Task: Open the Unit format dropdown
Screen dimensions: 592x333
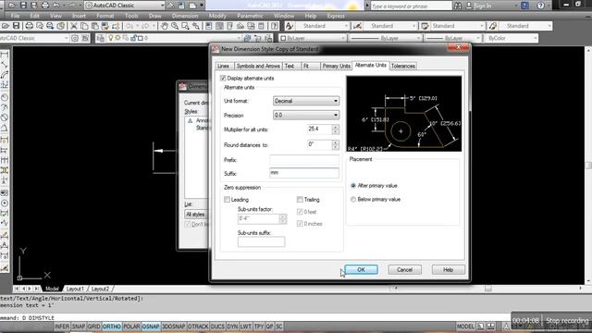Action: (306, 101)
